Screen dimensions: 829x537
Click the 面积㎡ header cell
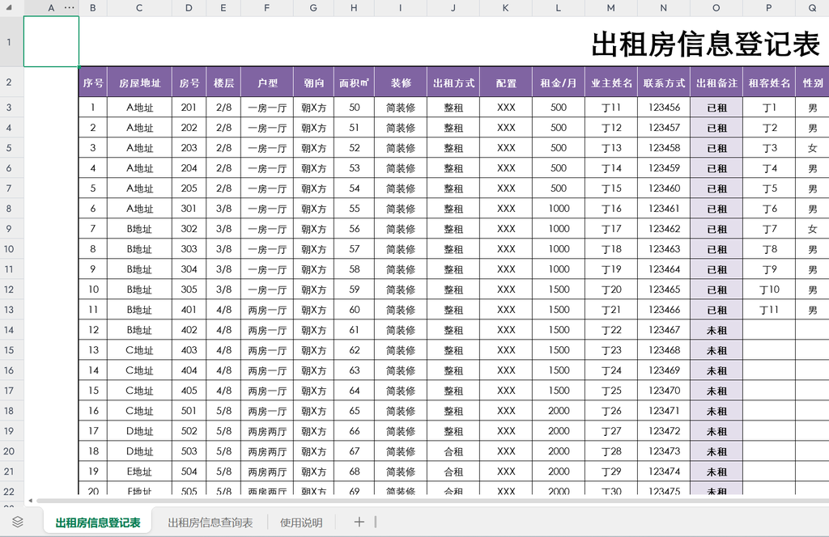click(355, 83)
